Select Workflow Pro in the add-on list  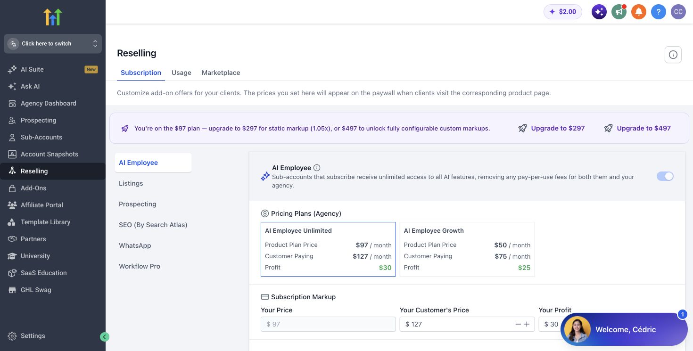153,266
